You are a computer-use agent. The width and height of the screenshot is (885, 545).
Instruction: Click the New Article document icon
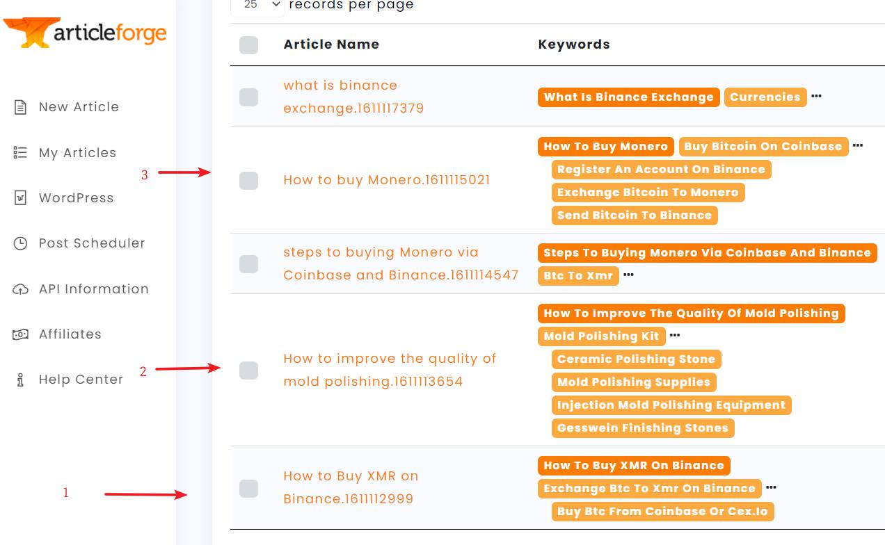(20, 107)
